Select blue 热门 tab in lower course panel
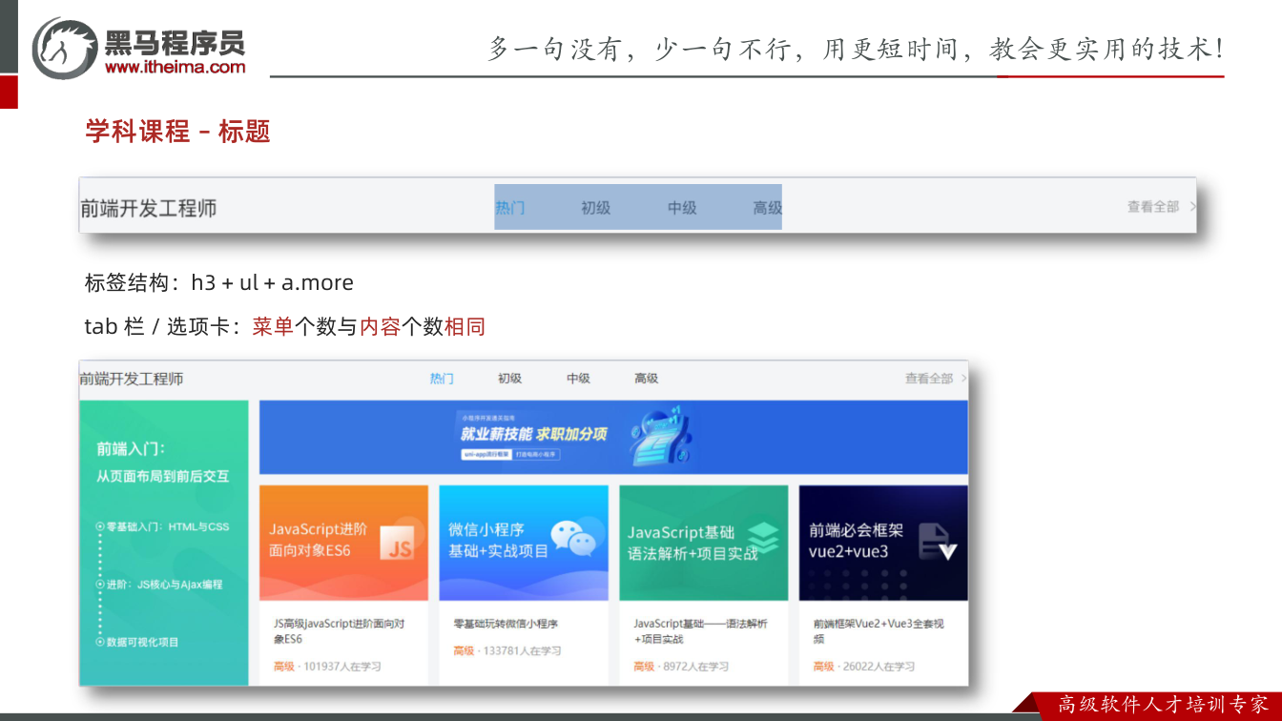This screenshot has height=721, width=1282. tap(442, 379)
